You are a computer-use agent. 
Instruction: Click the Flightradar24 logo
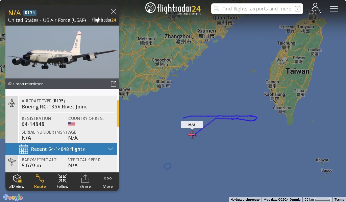click(x=173, y=8)
